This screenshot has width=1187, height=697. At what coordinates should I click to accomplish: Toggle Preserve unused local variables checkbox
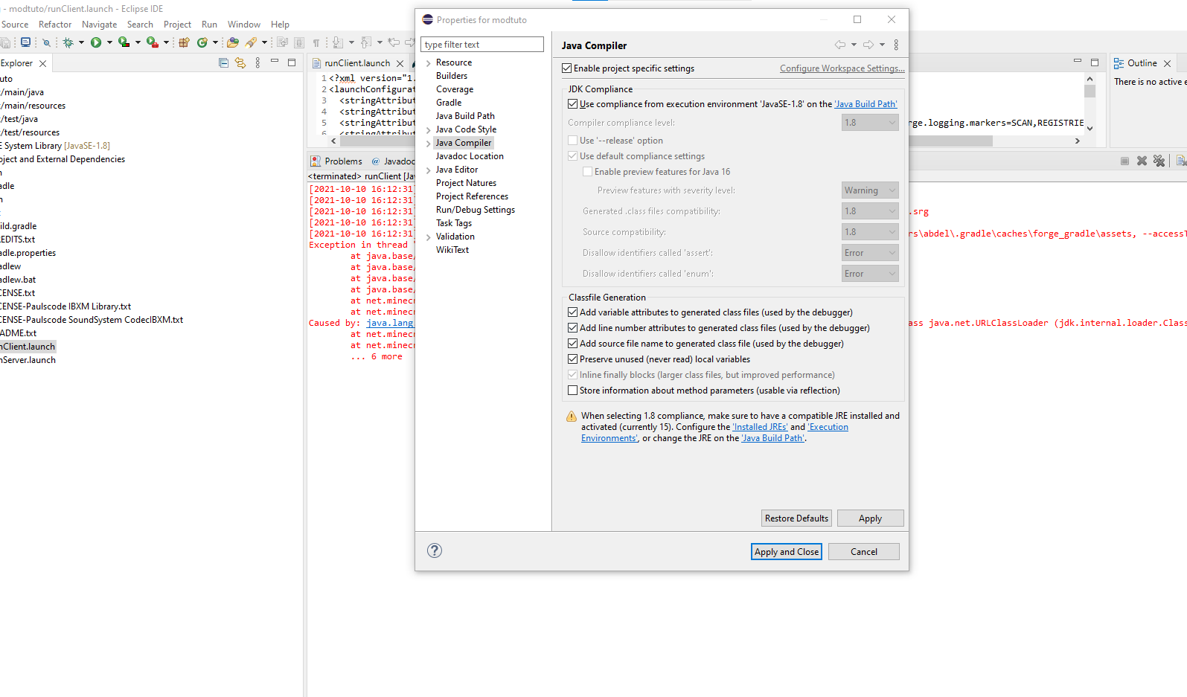[573, 359]
